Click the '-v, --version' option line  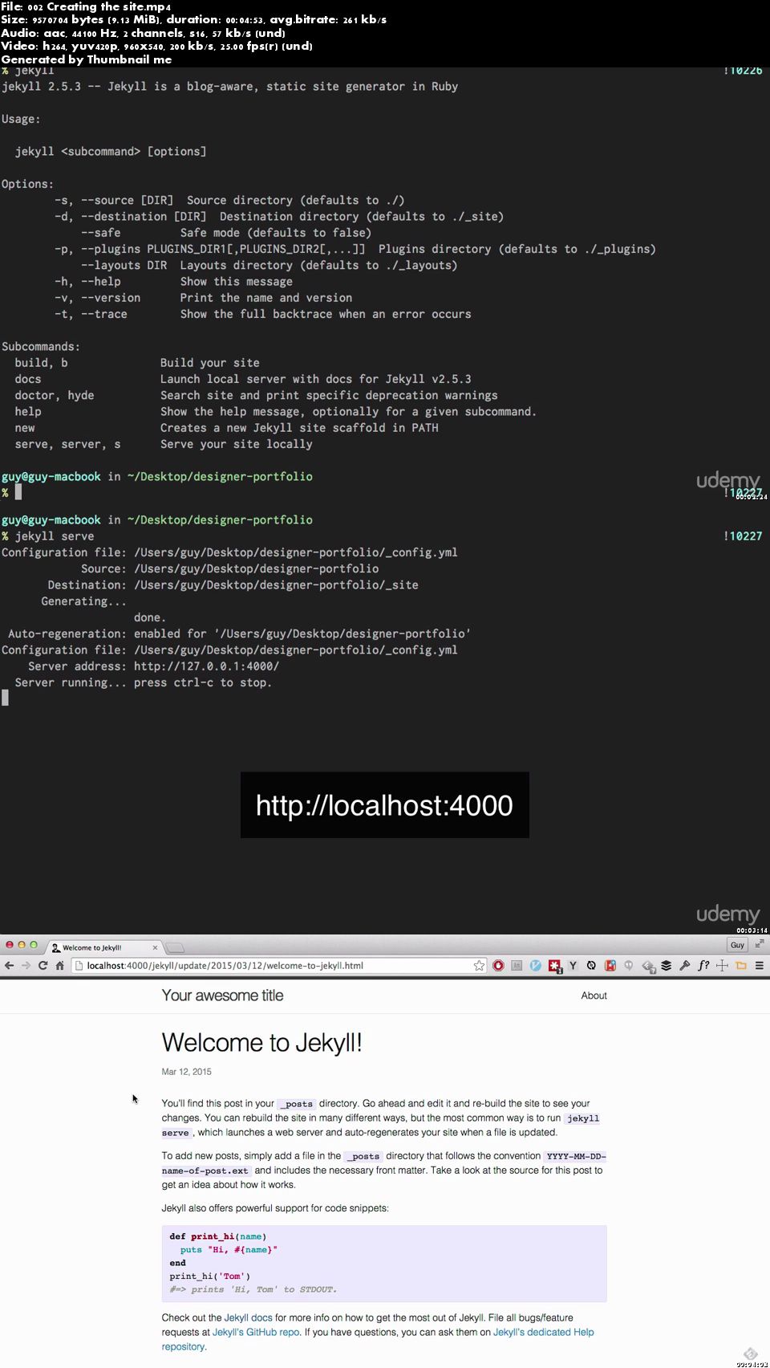(x=203, y=298)
